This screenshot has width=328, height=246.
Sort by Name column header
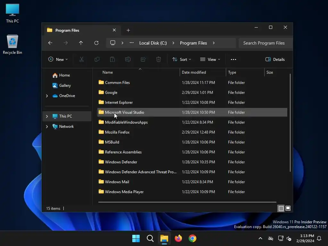(x=138, y=72)
